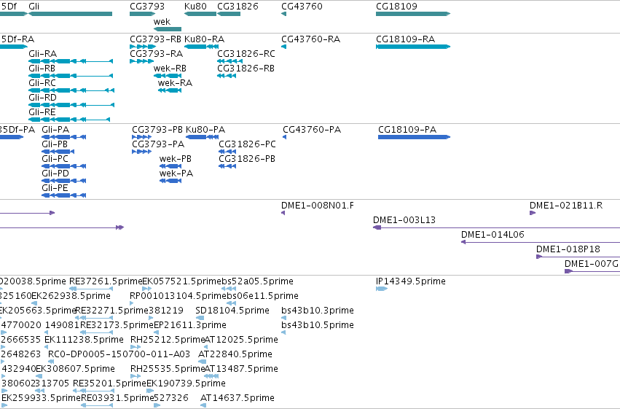The width and height of the screenshot is (620, 409).
Task: Select the Gli gene feature bar
Action: click(x=71, y=14)
